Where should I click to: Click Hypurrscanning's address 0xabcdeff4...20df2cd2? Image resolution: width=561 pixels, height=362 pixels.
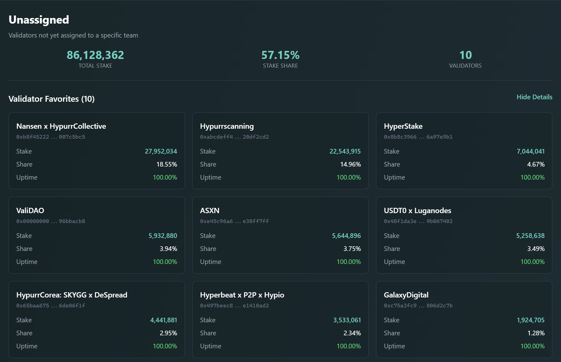pos(234,137)
